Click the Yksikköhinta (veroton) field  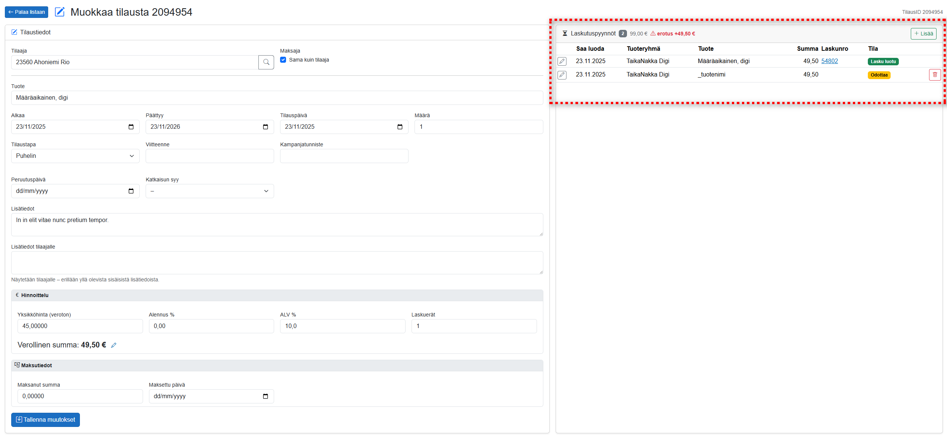click(80, 326)
